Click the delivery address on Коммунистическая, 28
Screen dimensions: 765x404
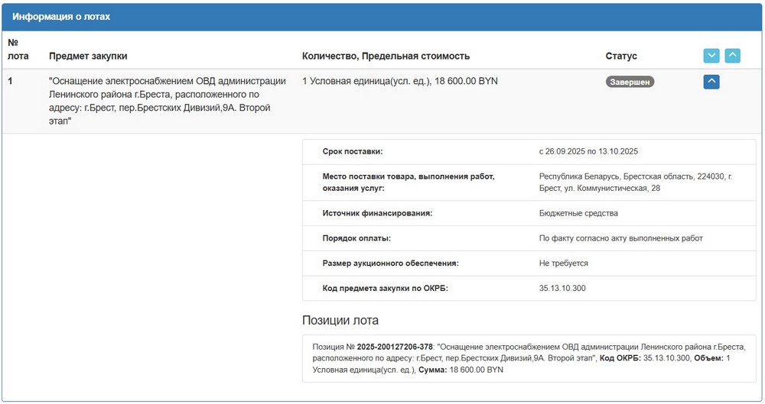(635, 182)
